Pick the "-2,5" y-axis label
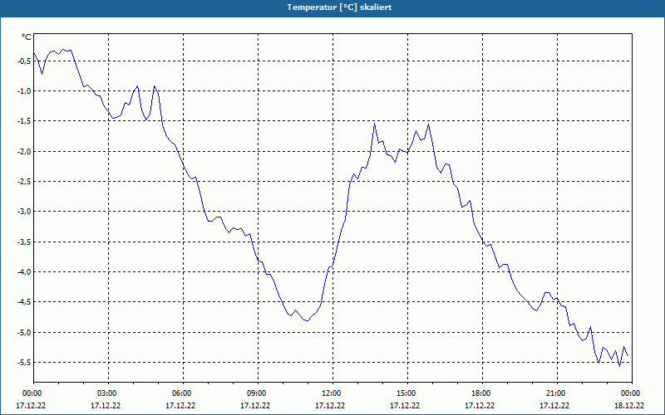The height and width of the screenshot is (415, 665). 24,181
